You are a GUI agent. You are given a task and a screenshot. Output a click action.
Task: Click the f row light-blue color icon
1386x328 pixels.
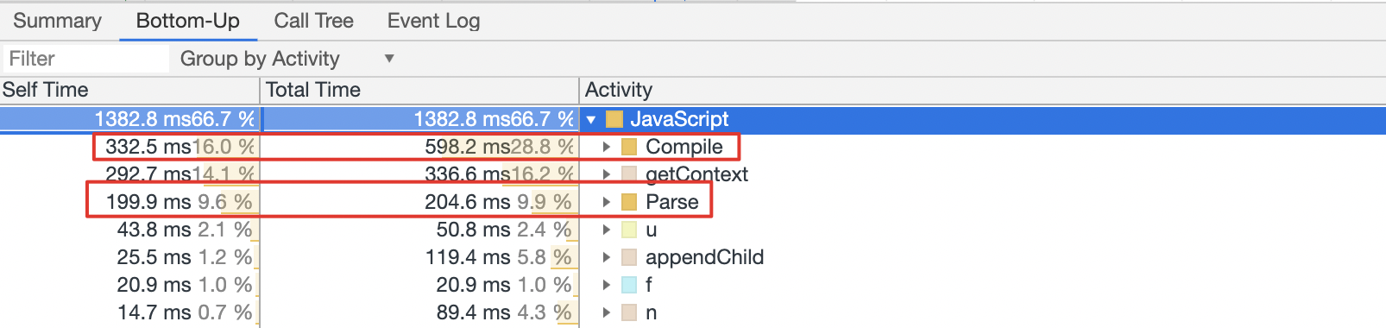tap(629, 285)
